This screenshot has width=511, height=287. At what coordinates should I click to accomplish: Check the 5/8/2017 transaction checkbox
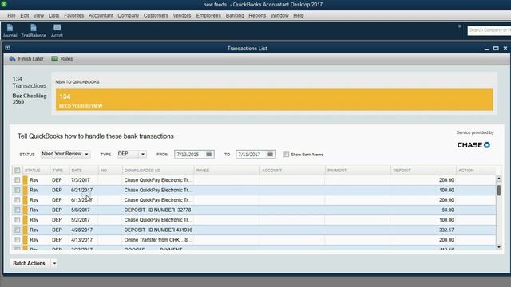point(18,210)
